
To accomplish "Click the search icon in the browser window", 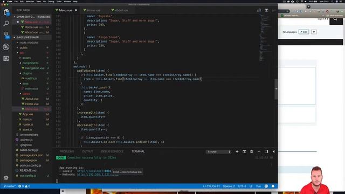I will pyautogui.click(x=335, y=19).
